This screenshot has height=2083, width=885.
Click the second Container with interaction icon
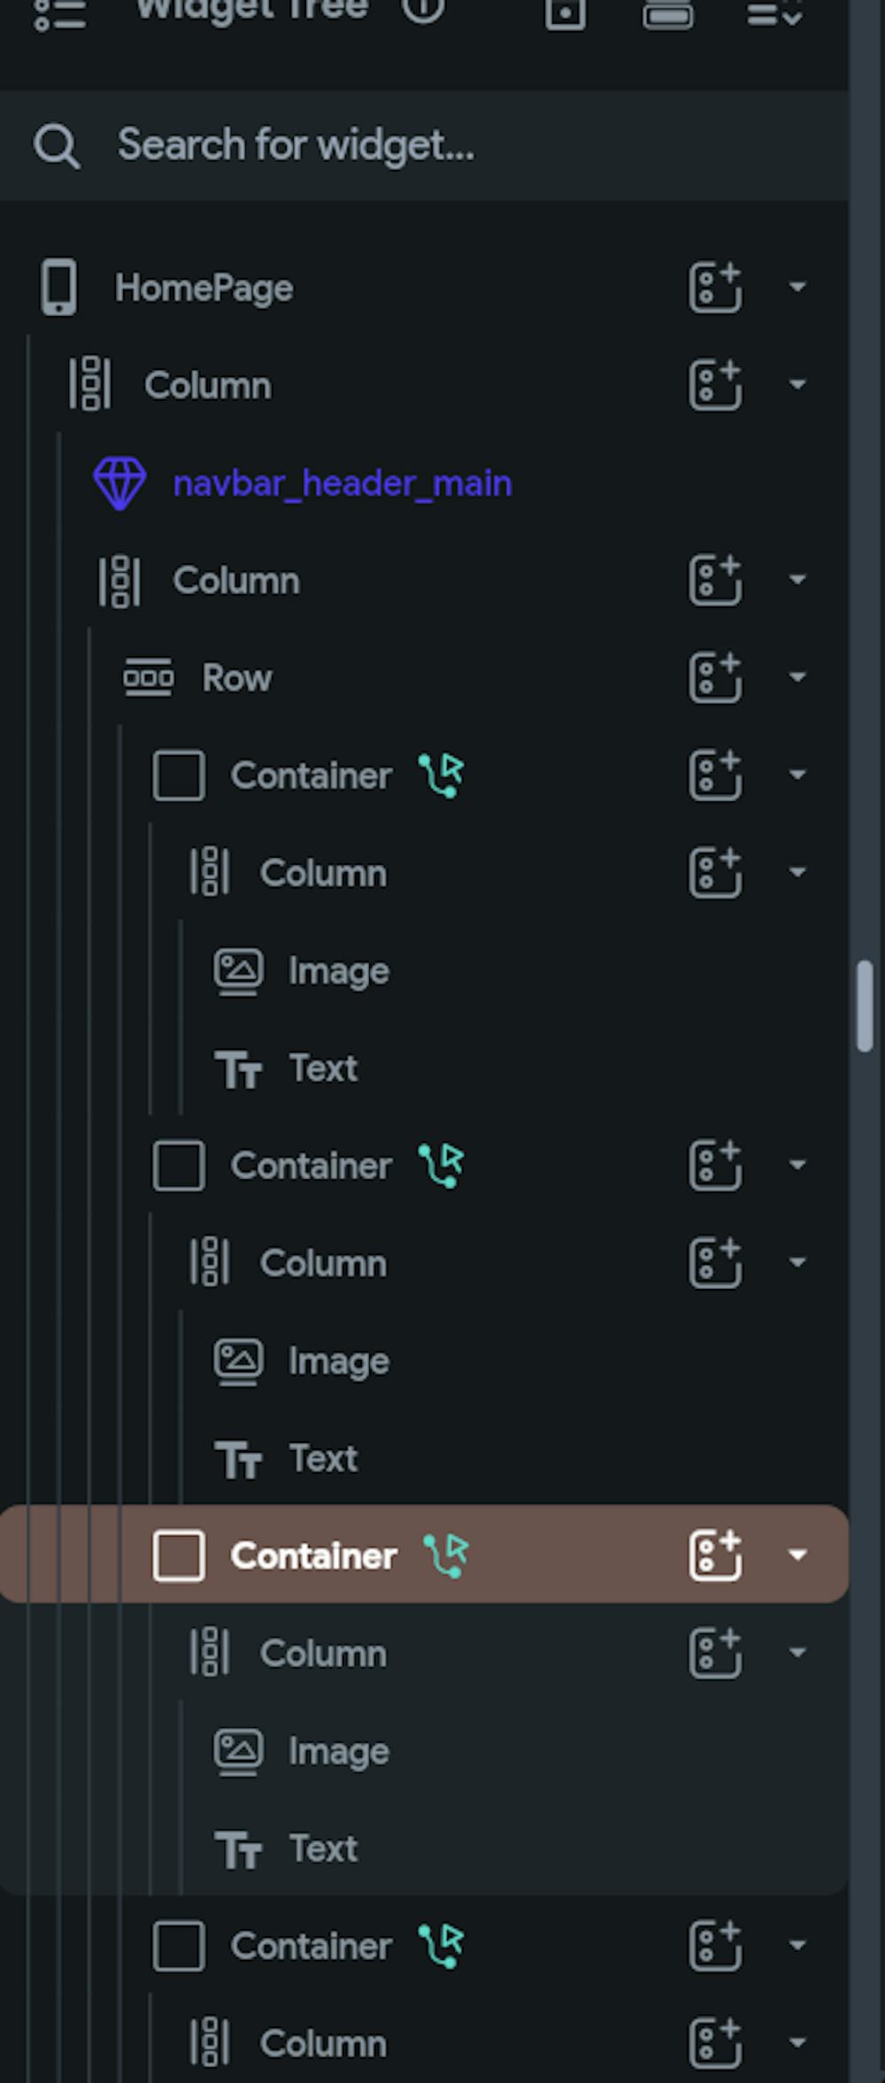312,1165
